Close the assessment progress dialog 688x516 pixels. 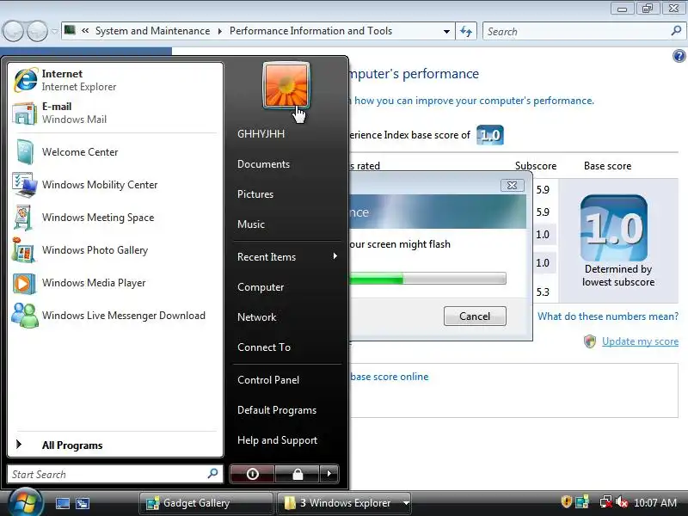[512, 185]
